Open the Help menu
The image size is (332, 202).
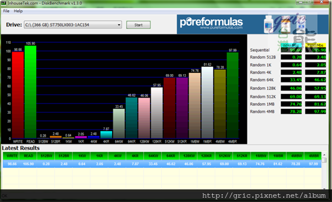click(x=18, y=11)
